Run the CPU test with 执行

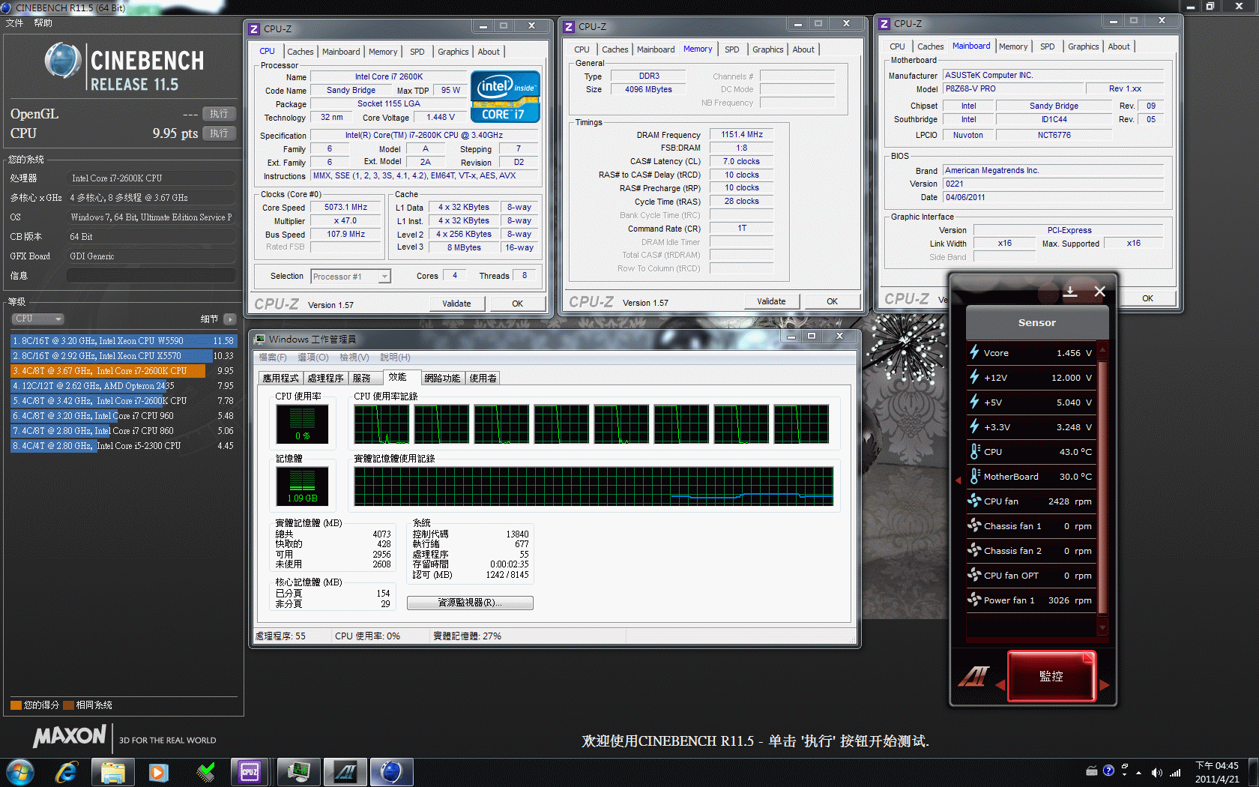point(219,133)
